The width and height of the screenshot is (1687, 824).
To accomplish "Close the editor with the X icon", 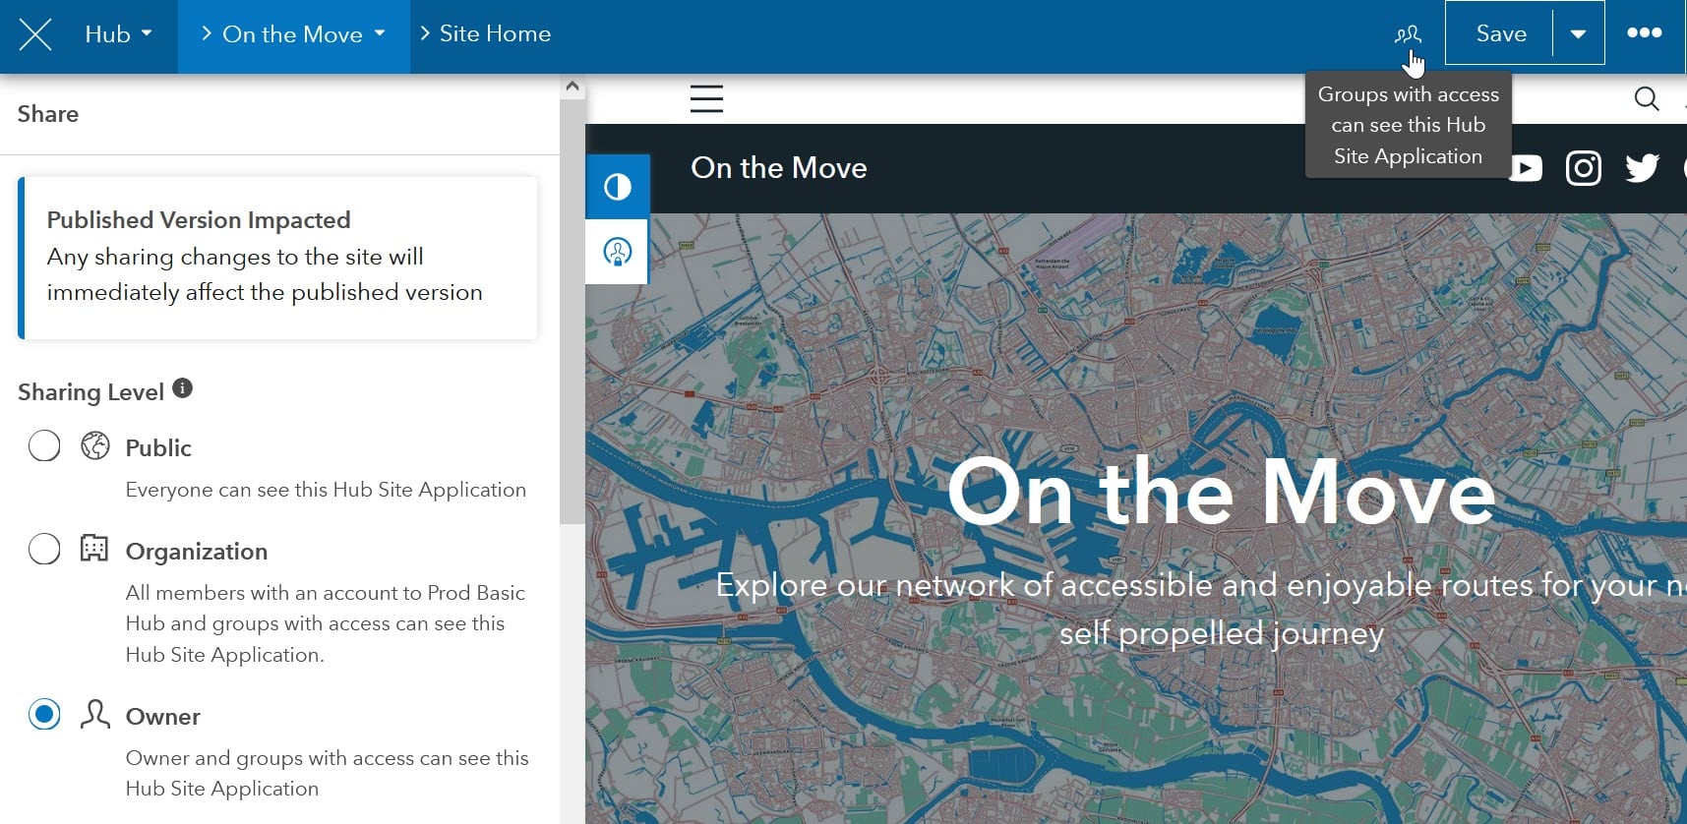I will click(x=35, y=35).
